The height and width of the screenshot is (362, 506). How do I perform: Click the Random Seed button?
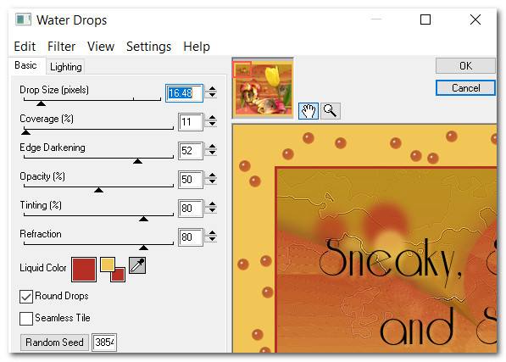(54, 342)
